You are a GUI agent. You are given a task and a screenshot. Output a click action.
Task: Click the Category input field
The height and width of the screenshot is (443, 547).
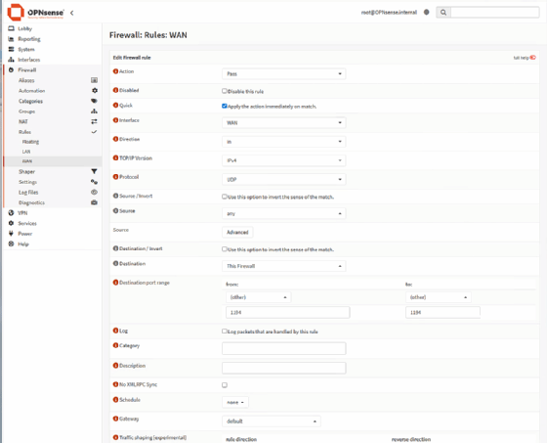point(283,348)
